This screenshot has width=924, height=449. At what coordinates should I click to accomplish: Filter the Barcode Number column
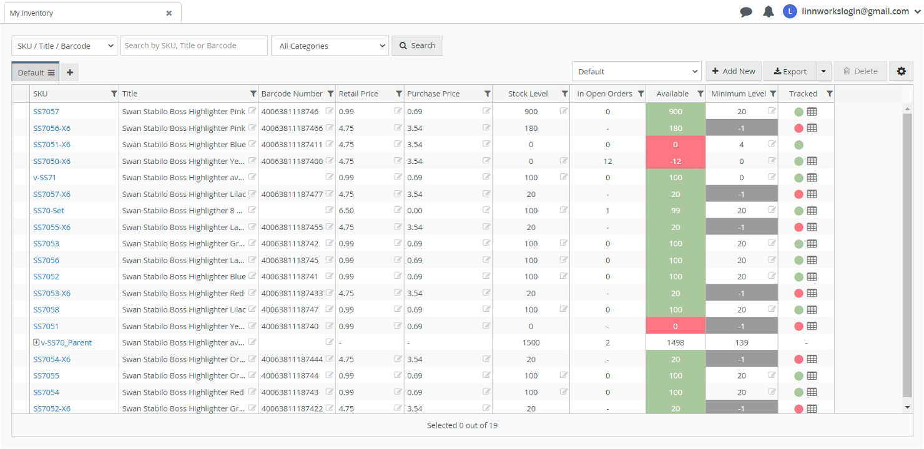pos(330,94)
